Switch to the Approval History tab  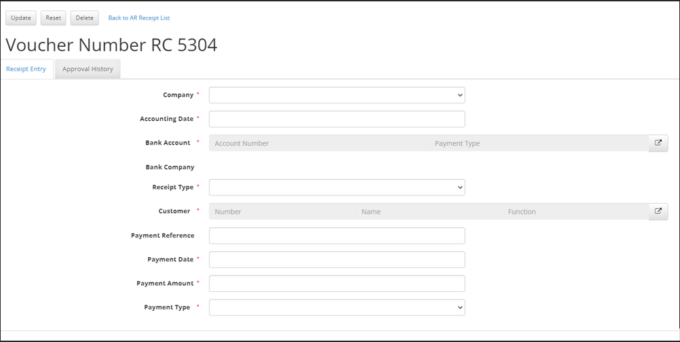point(88,69)
